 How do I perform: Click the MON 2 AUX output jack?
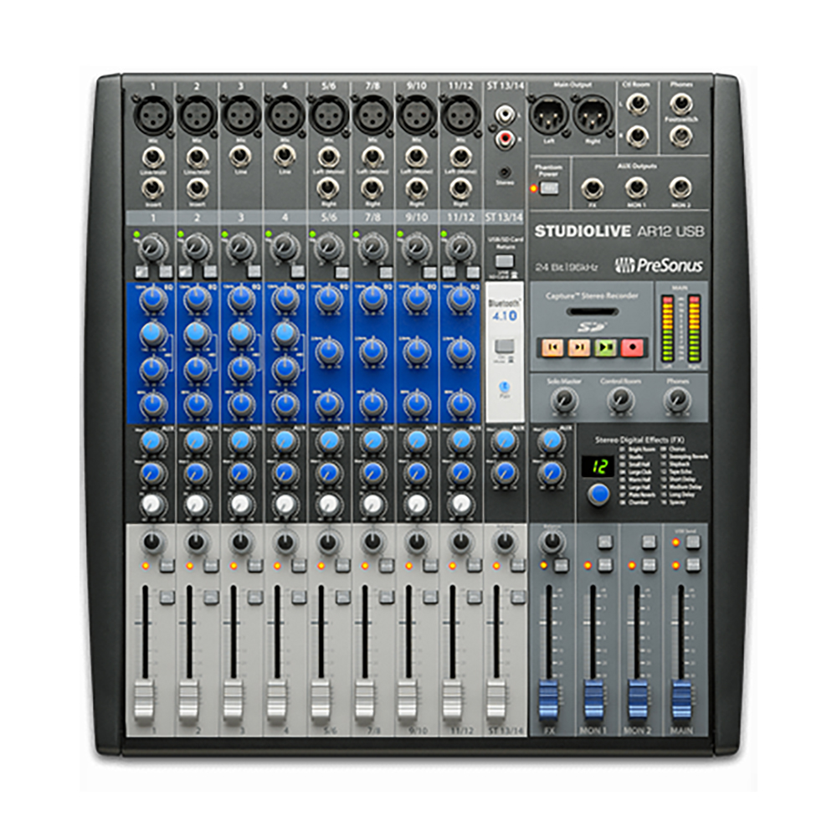(x=680, y=187)
